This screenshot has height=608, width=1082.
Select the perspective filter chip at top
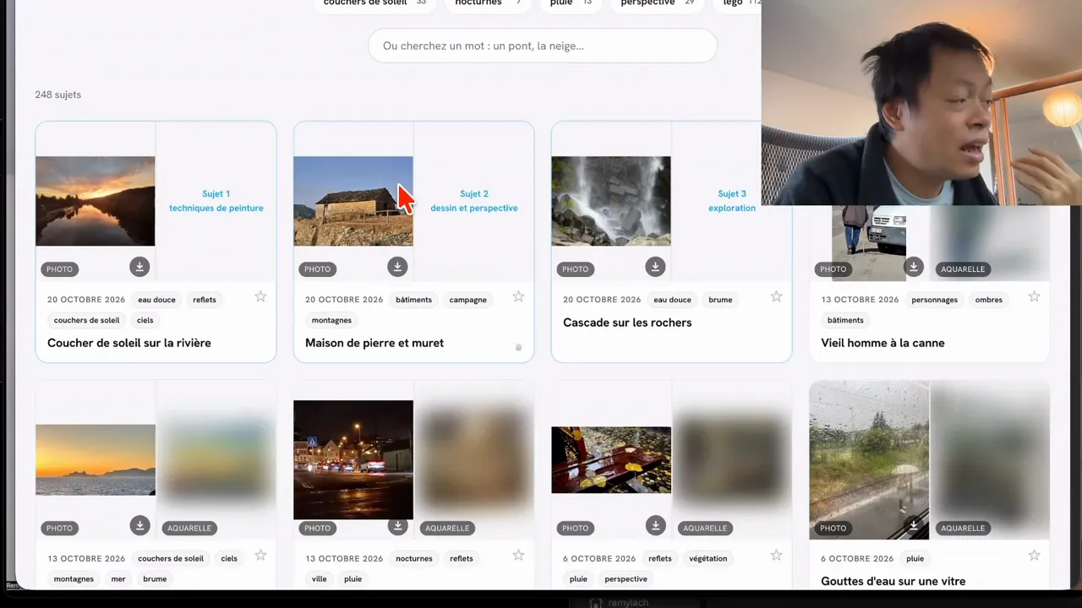pos(658,3)
